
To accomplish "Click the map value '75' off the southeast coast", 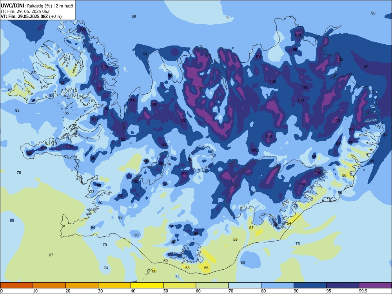I will click(x=298, y=243).
